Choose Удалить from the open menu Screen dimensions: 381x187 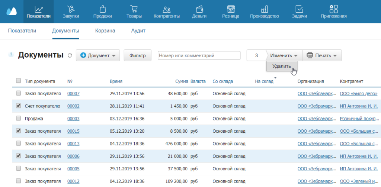(x=281, y=67)
